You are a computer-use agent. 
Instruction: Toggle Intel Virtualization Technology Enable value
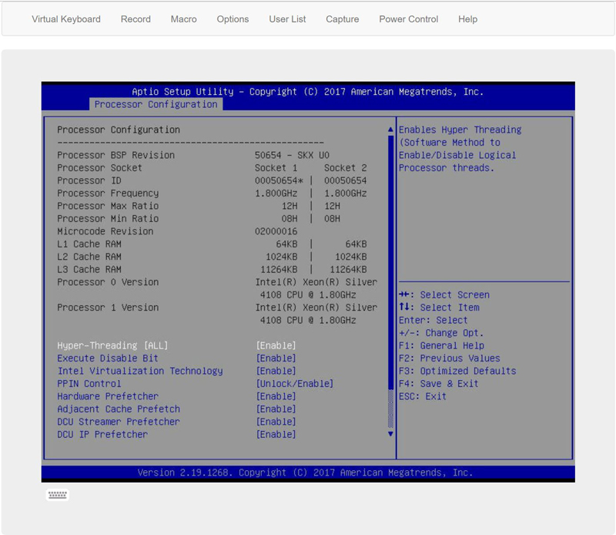(276, 371)
